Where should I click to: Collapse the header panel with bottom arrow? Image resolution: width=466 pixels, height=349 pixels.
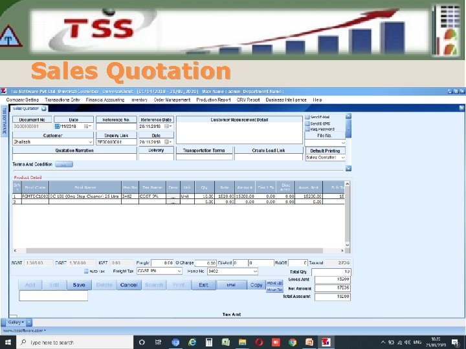(x=348, y=169)
